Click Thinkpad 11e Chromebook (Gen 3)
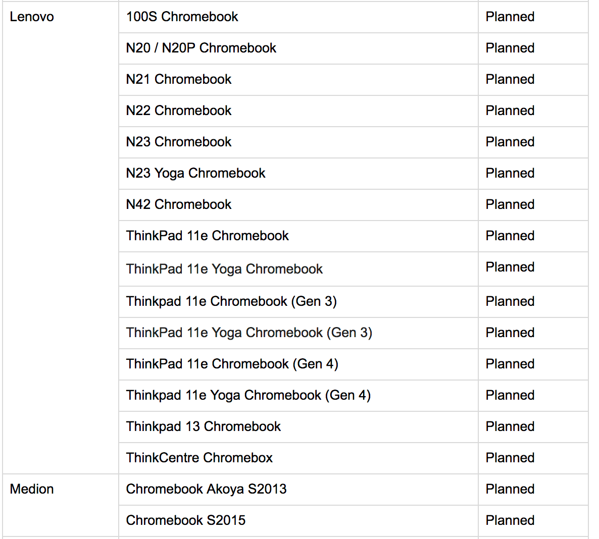Viewport: 599px width, 539px height. pos(231,301)
